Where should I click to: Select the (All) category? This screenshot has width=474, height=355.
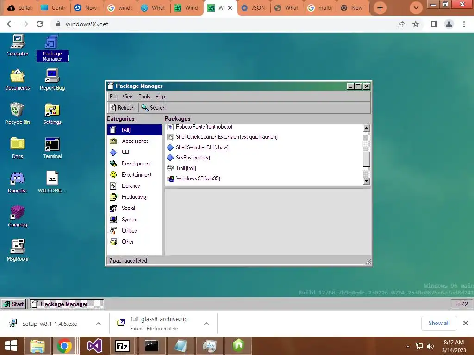(x=135, y=130)
